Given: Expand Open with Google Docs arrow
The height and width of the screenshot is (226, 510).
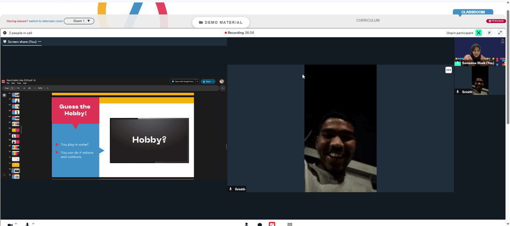Looking at the screenshot, I should pos(197,82).
